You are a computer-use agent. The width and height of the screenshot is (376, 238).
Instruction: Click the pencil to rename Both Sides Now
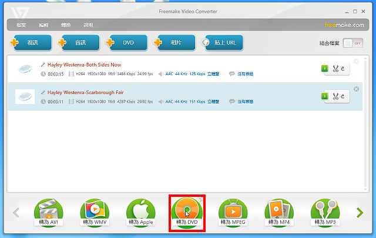[43, 65]
